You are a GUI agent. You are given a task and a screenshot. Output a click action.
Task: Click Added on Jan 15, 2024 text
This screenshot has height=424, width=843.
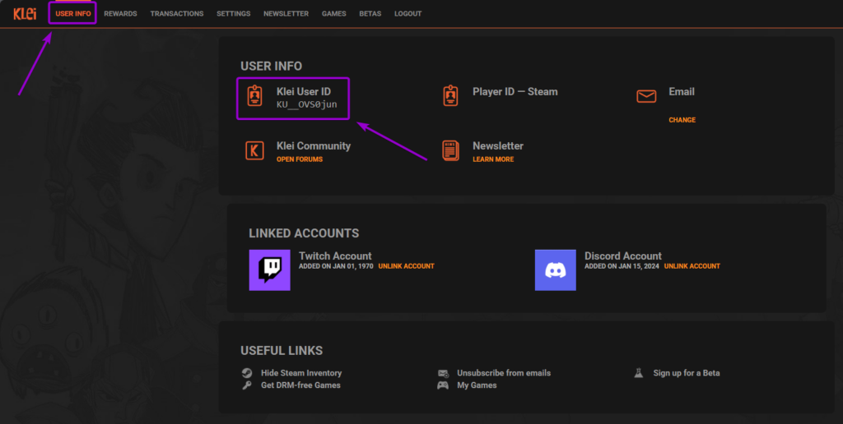(622, 266)
